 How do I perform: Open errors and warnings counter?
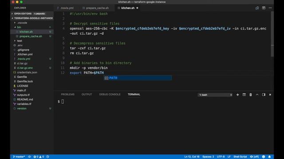coord(39,157)
